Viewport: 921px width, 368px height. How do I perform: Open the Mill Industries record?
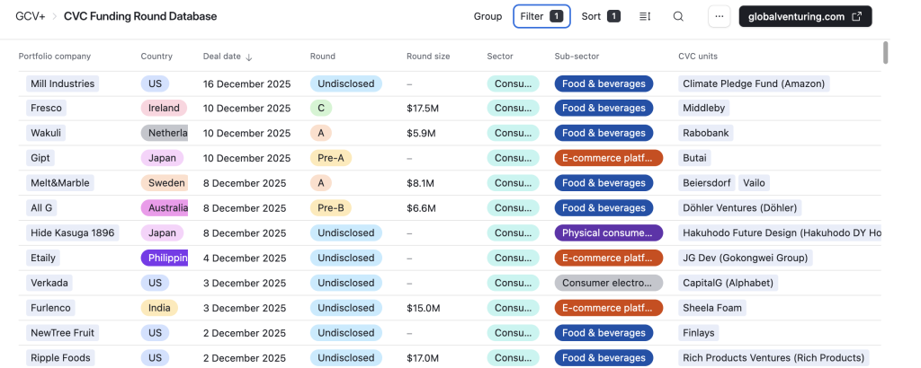pos(62,83)
